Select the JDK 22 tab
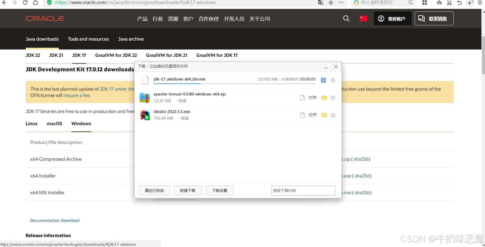485x247 pixels. pos(33,55)
